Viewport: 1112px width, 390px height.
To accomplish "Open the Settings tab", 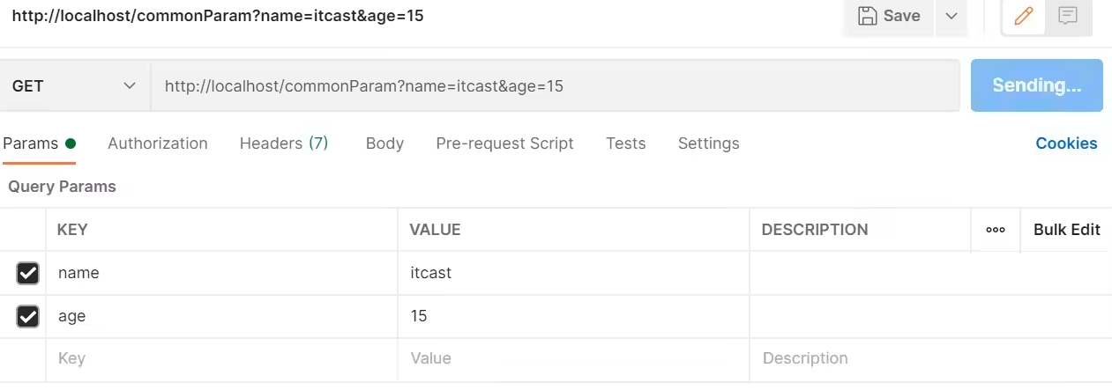I will (x=709, y=143).
